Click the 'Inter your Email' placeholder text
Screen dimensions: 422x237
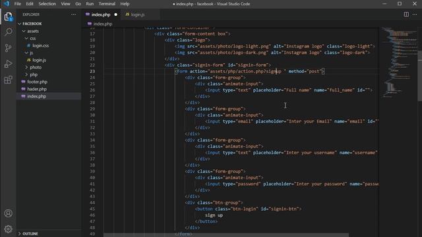309,121
